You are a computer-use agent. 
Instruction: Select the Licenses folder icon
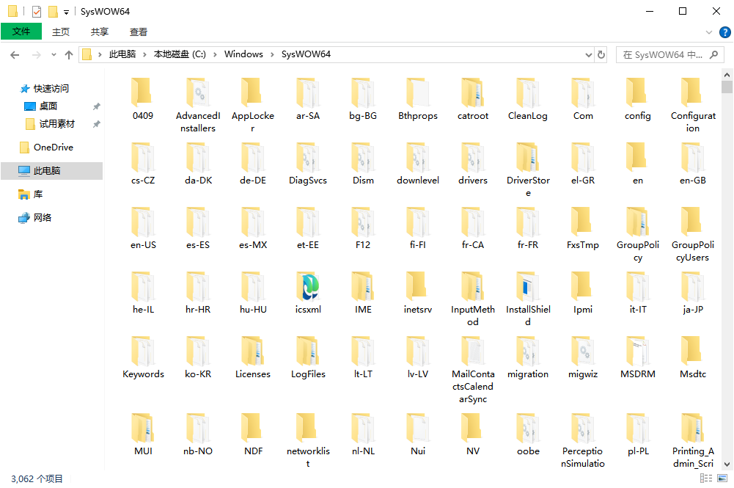(x=253, y=351)
